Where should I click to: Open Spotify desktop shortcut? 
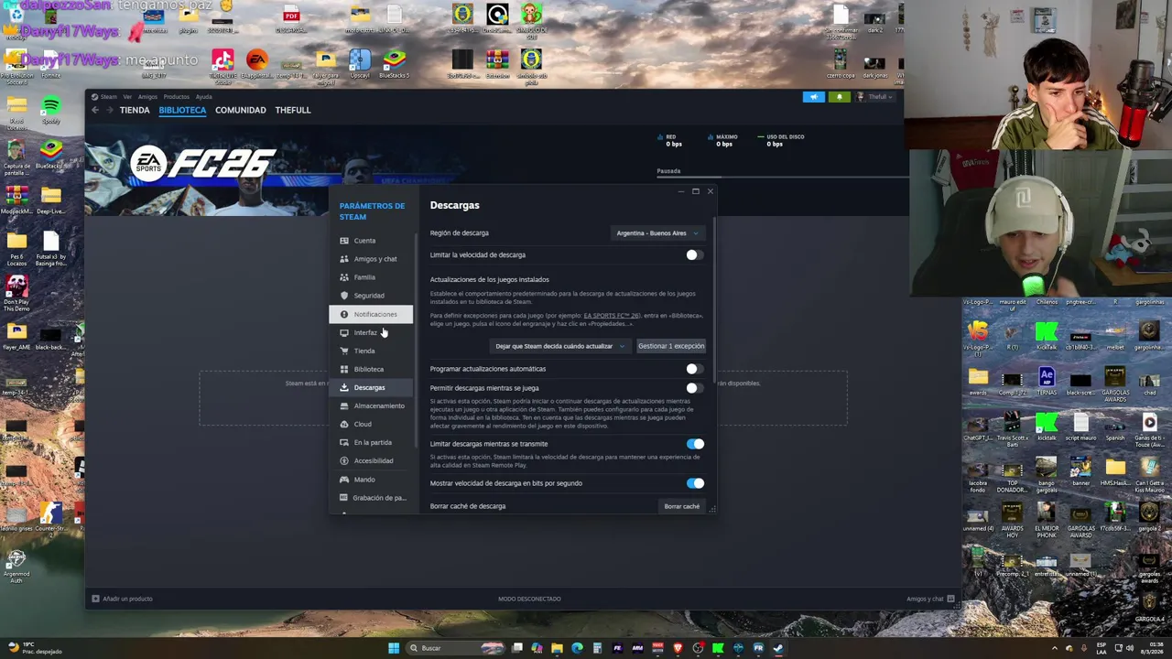click(x=50, y=110)
